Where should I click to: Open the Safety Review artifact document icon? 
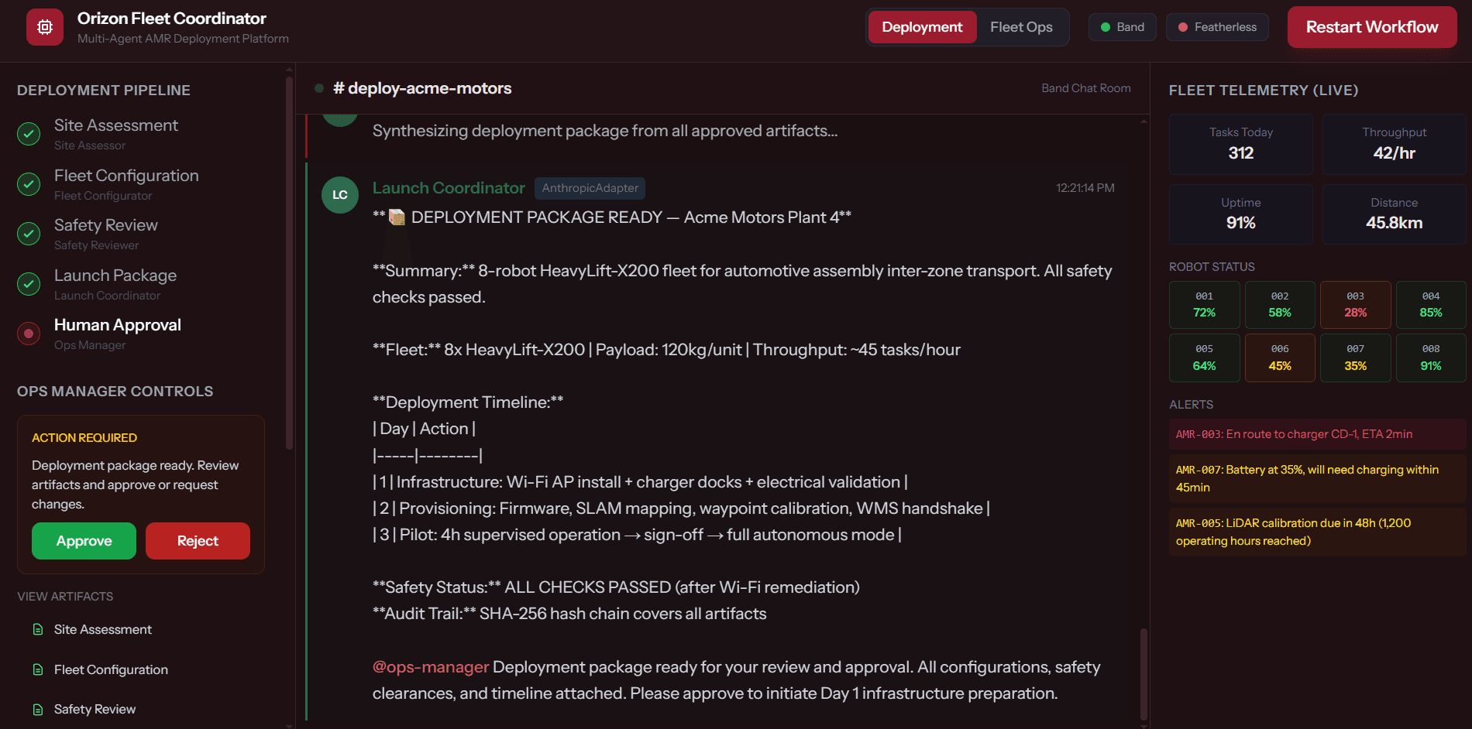coord(38,709)
